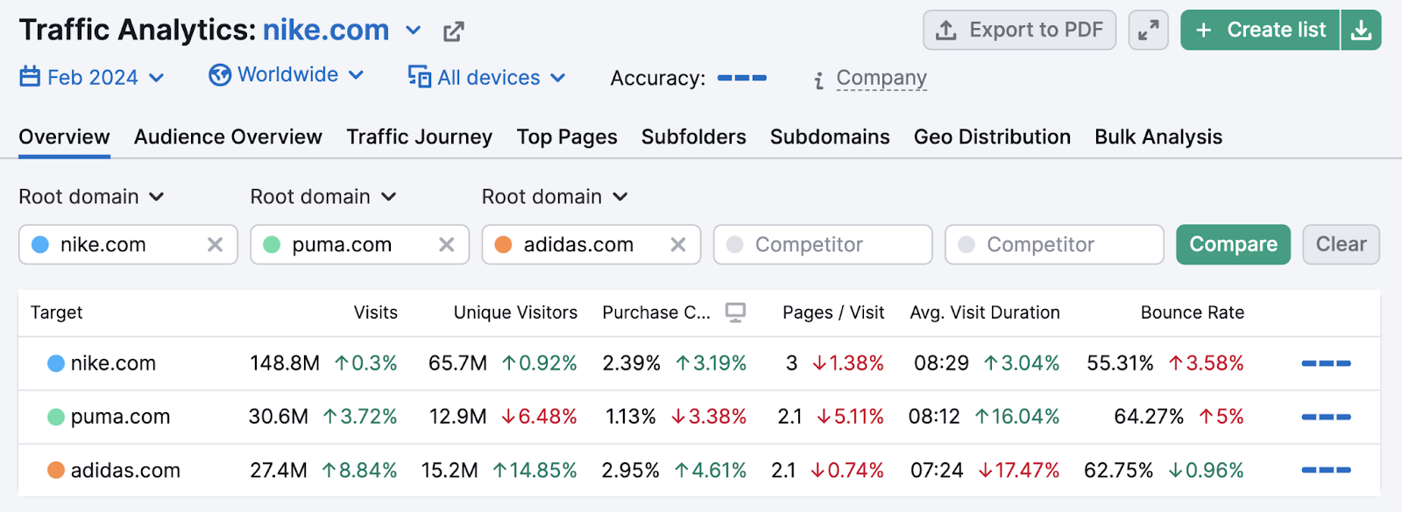Click the Accuracy indicator dashes in header

[742, 78]
